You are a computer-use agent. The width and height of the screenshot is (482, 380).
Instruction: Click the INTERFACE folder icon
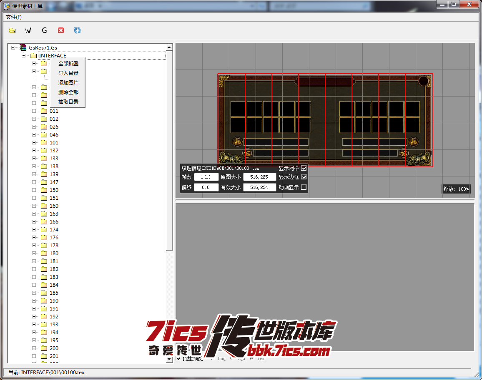pyautogui.click(x=34, y=56)
